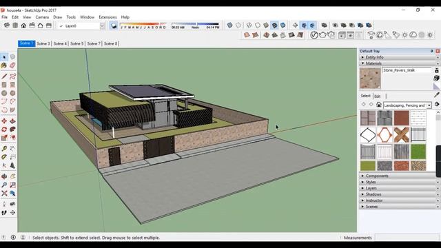Click the Create Material icon
This screenshot has height=248, width=441.
point(437,78)
